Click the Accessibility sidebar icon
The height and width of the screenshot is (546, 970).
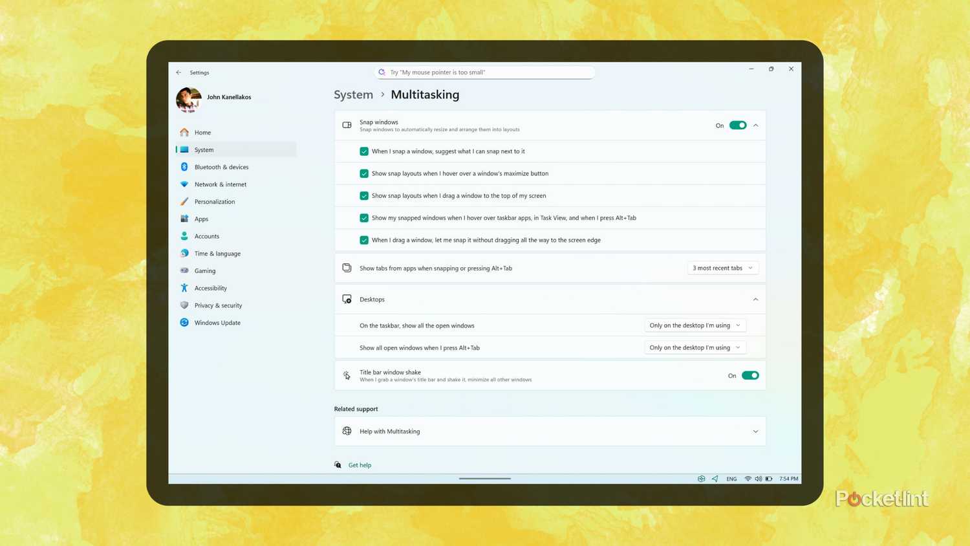point(184,288)
